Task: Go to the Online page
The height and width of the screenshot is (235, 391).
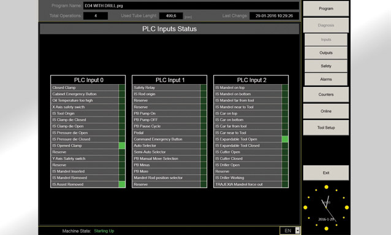Action: tap(326, 111)
